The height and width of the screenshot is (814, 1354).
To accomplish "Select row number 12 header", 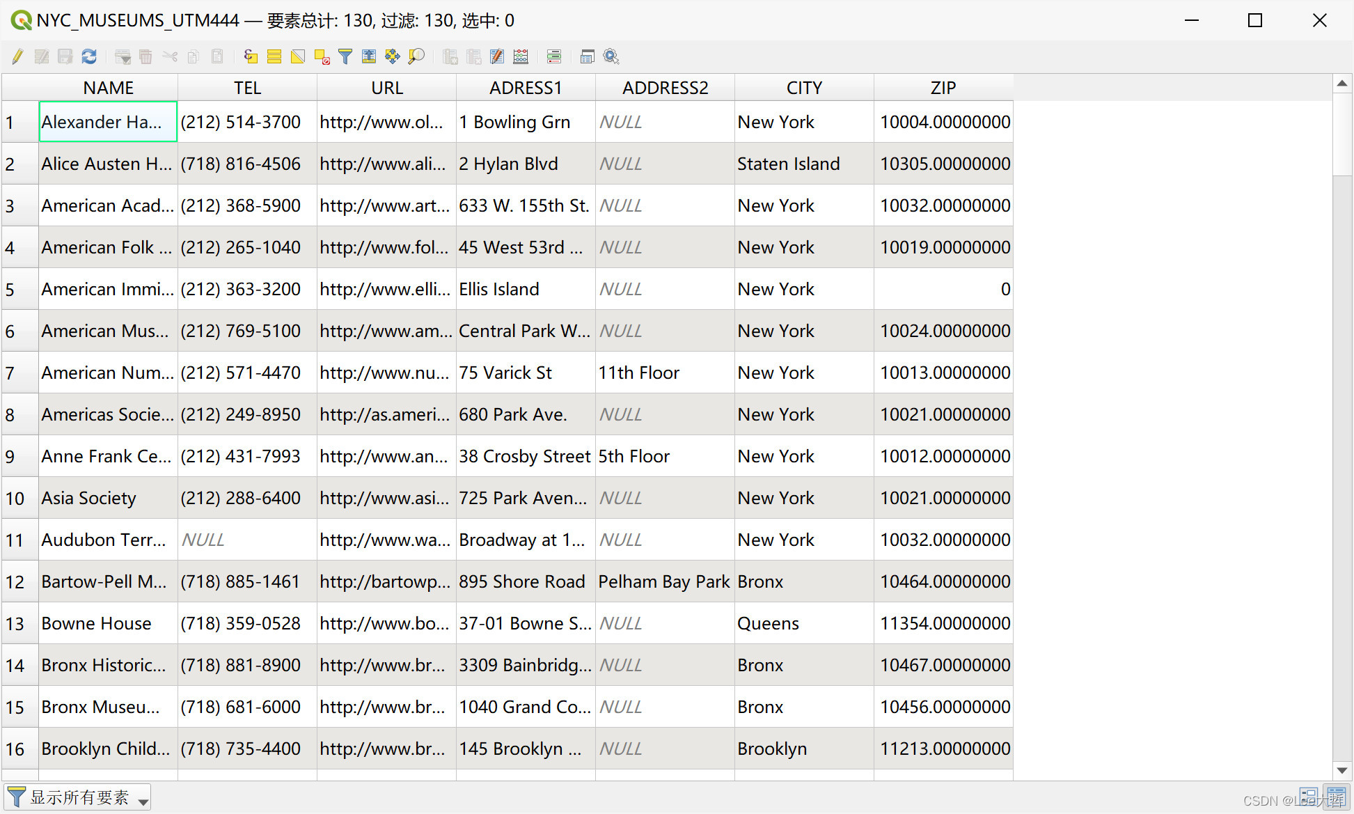I will (20, 581).
